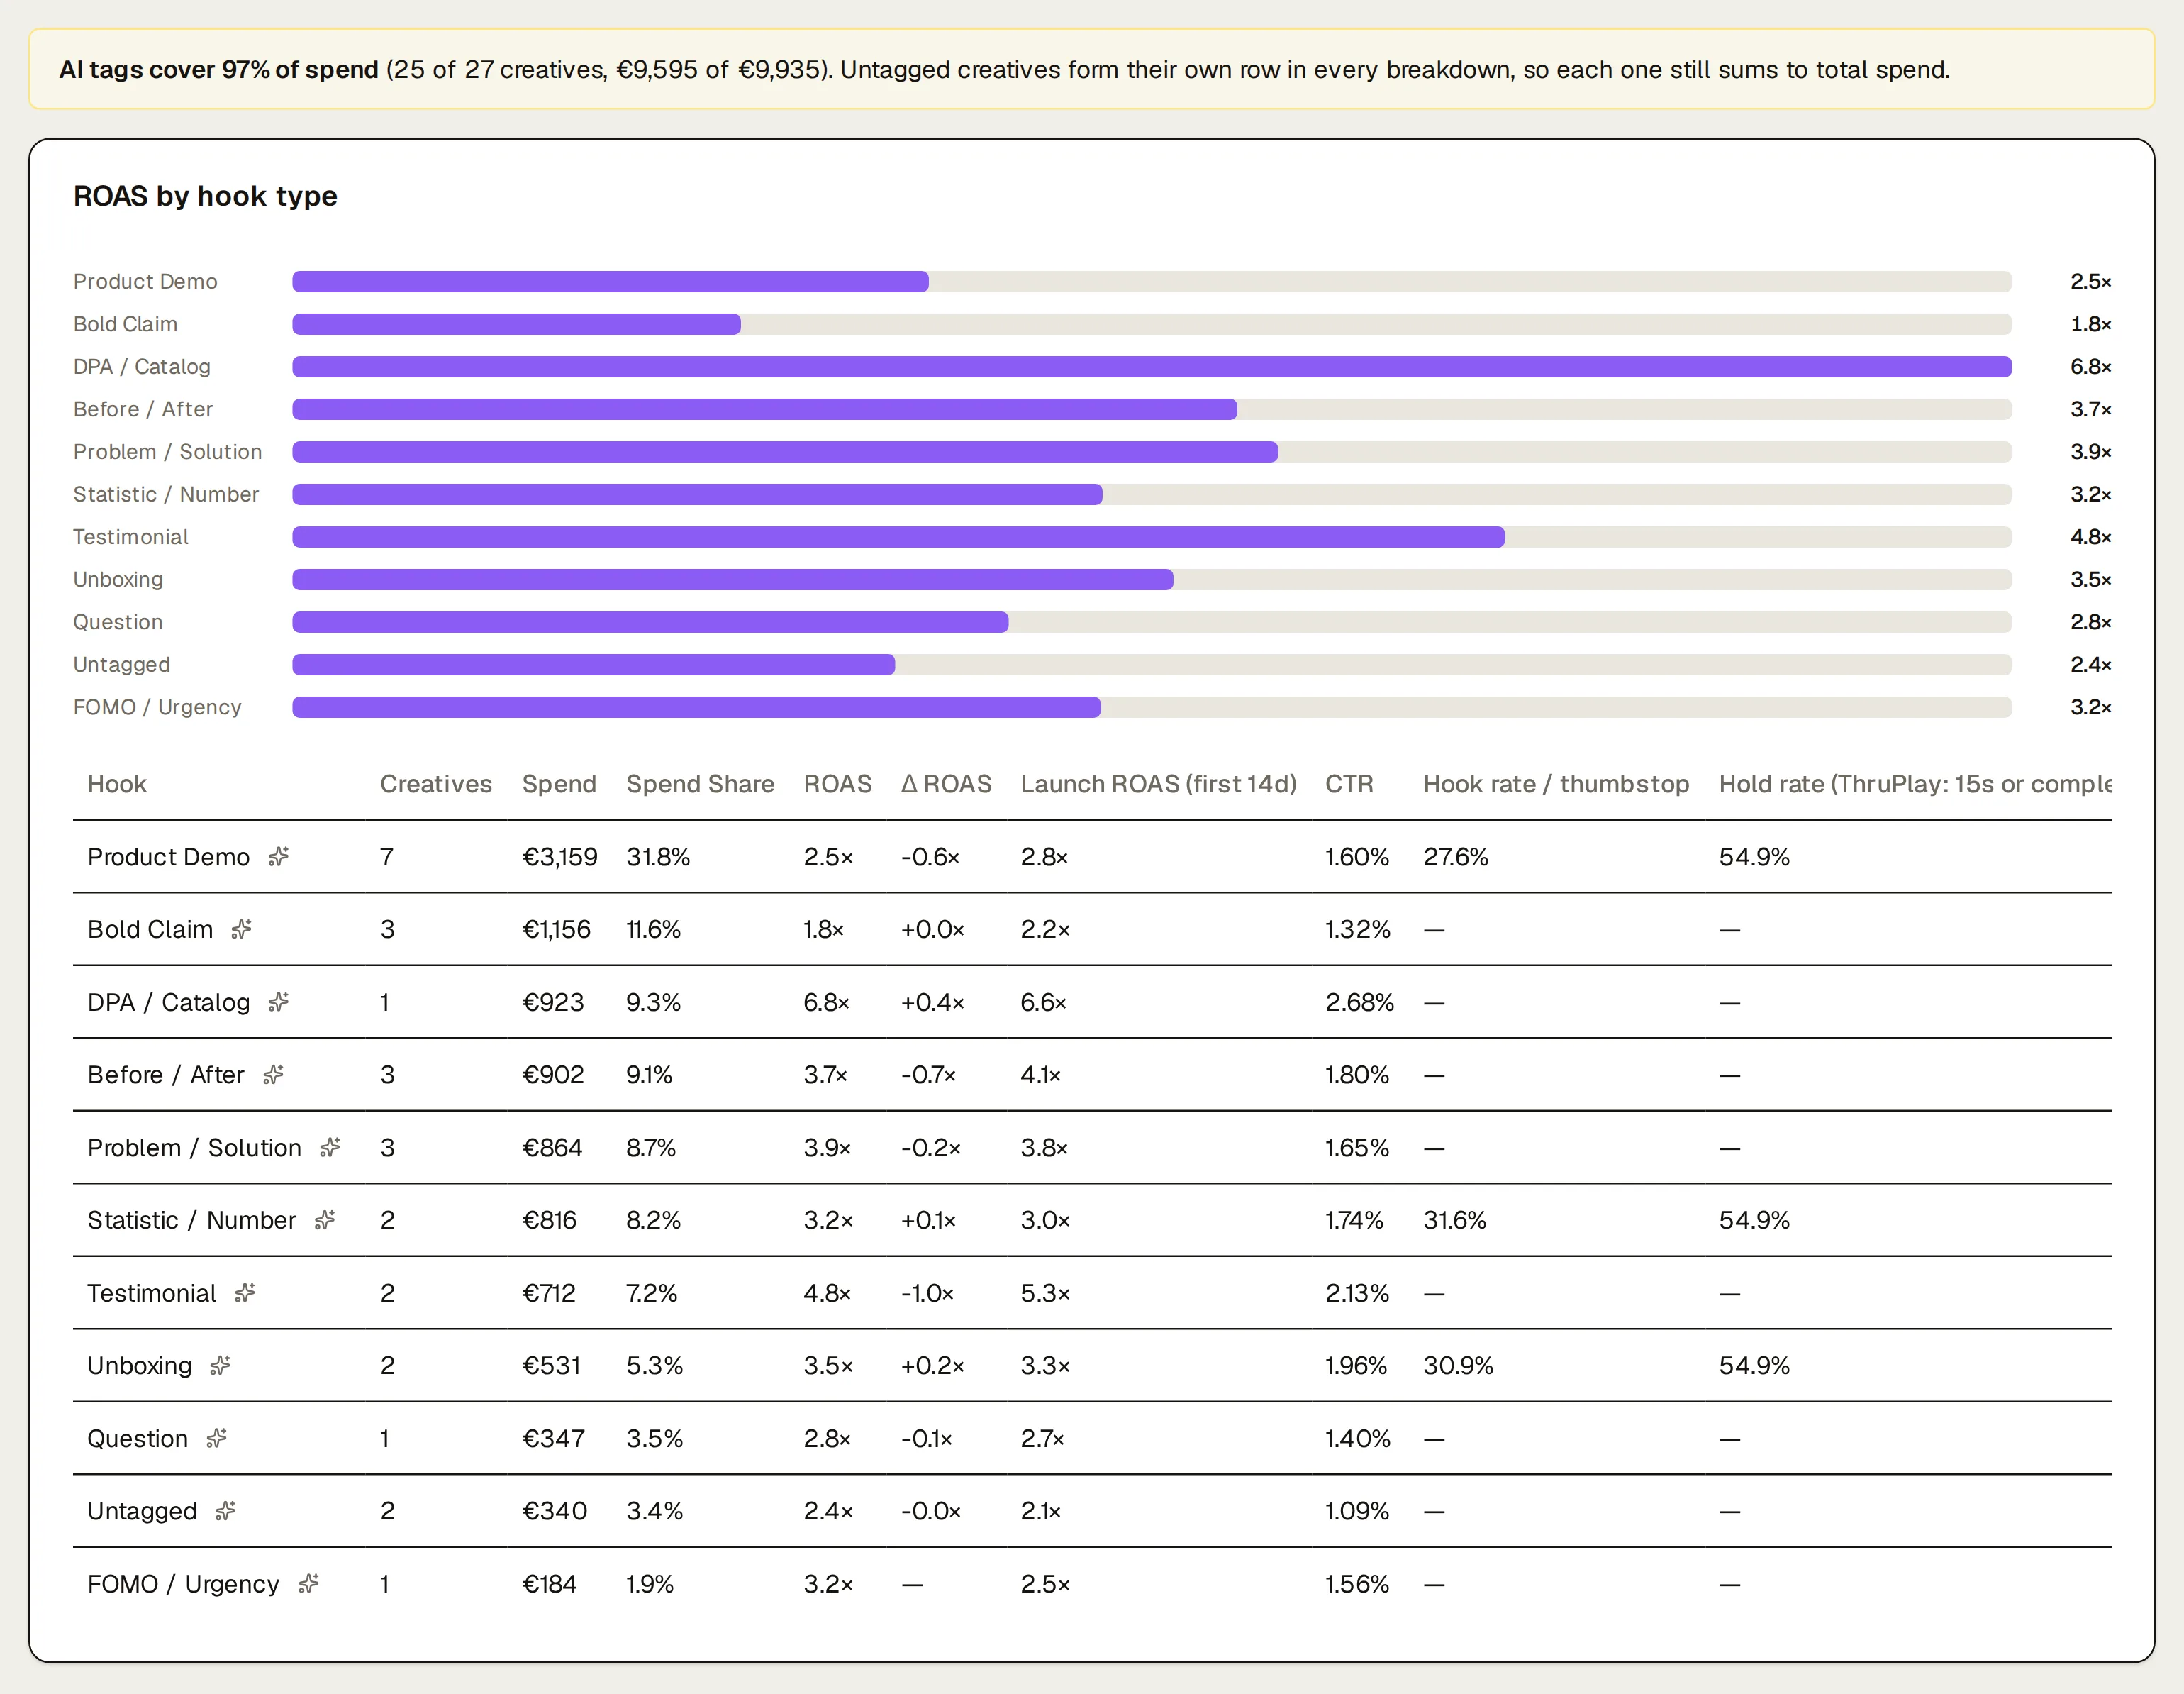Click the AI sparkle icon beside DPA / Catalog
Image resolution: width=2184 pixels, height=1694 pixels.
279,1002
